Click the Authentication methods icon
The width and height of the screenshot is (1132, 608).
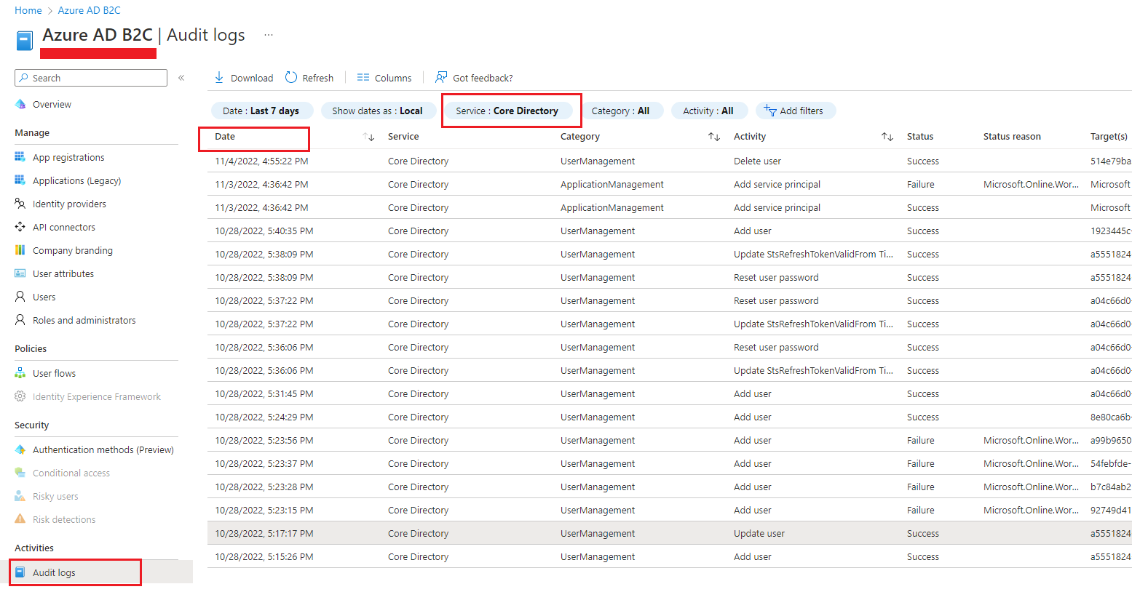[20, 449]
